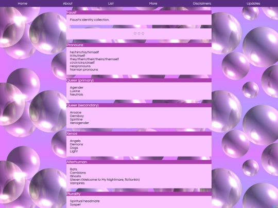
Task: Open the Disclaimers page
Action: pyautogui.click(x=202, y=4)
